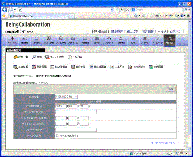Open the helmet site-management navigation icon

(x=25, y=40)
